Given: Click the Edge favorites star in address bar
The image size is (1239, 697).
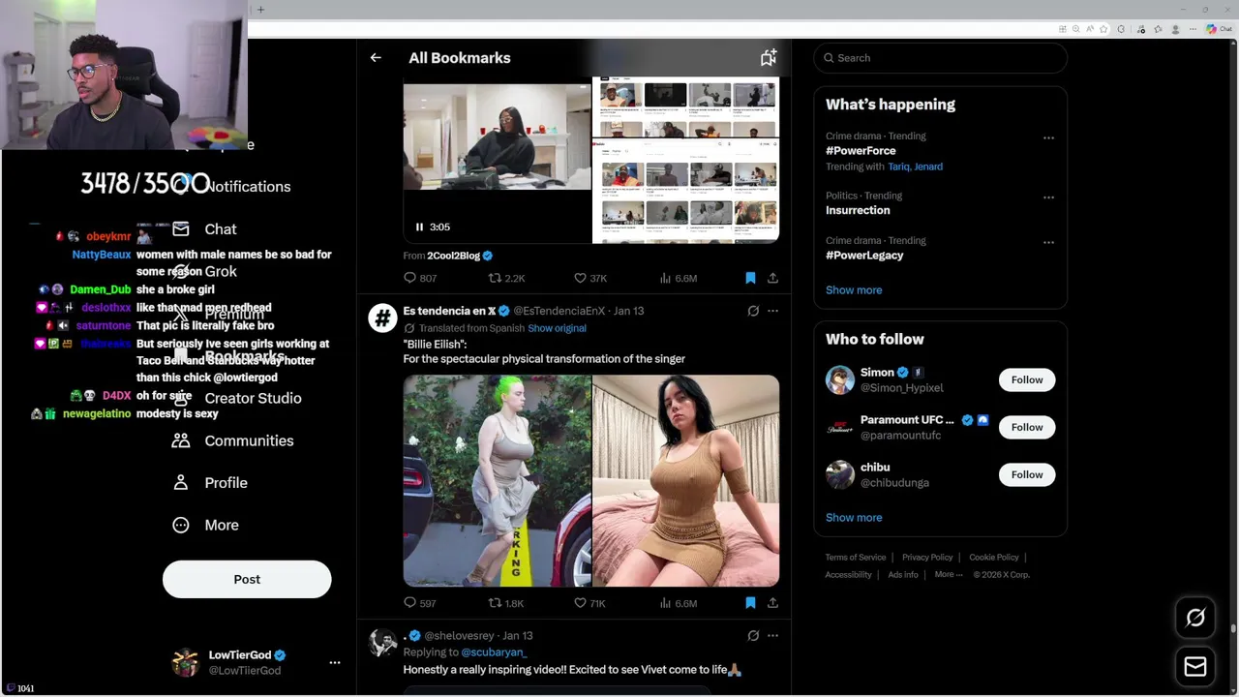Looking at the screenshot, I should point(1103,29).
